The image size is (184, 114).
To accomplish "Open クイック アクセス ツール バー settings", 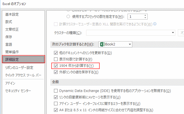I will (23, 75).
